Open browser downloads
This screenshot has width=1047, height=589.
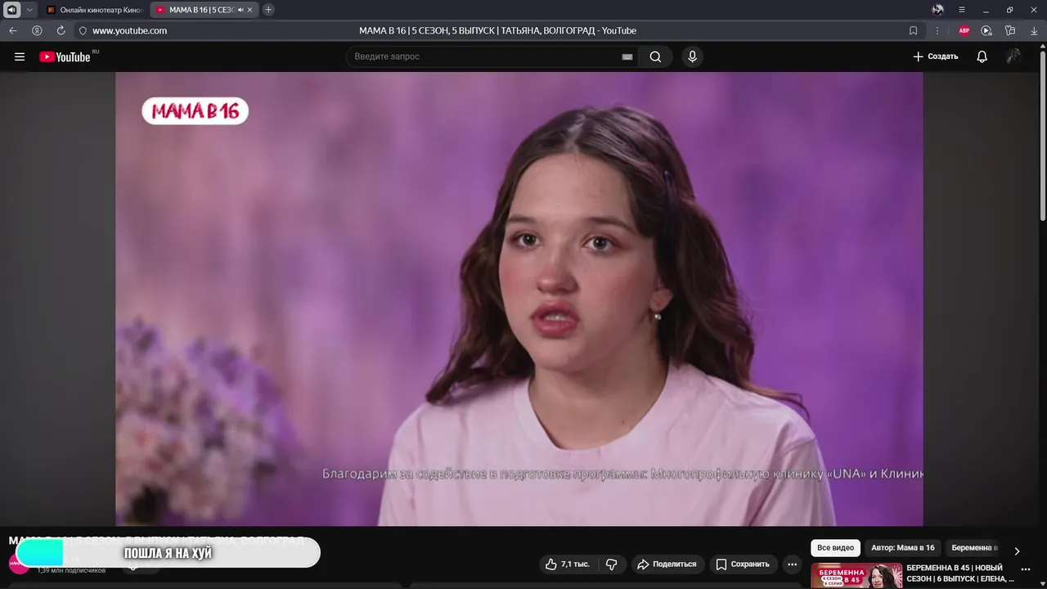tap(1034, 30)
